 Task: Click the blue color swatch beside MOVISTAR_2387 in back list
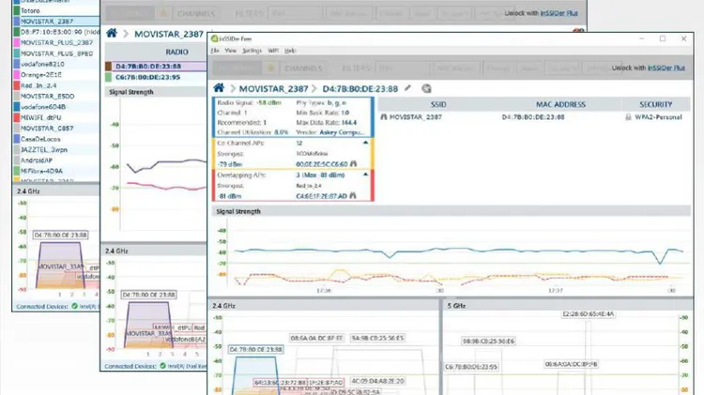(x=17, y=21)
